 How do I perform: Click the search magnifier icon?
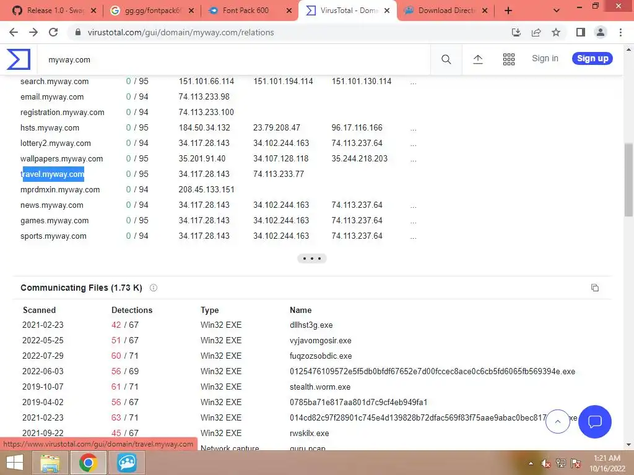coord(446,59)
